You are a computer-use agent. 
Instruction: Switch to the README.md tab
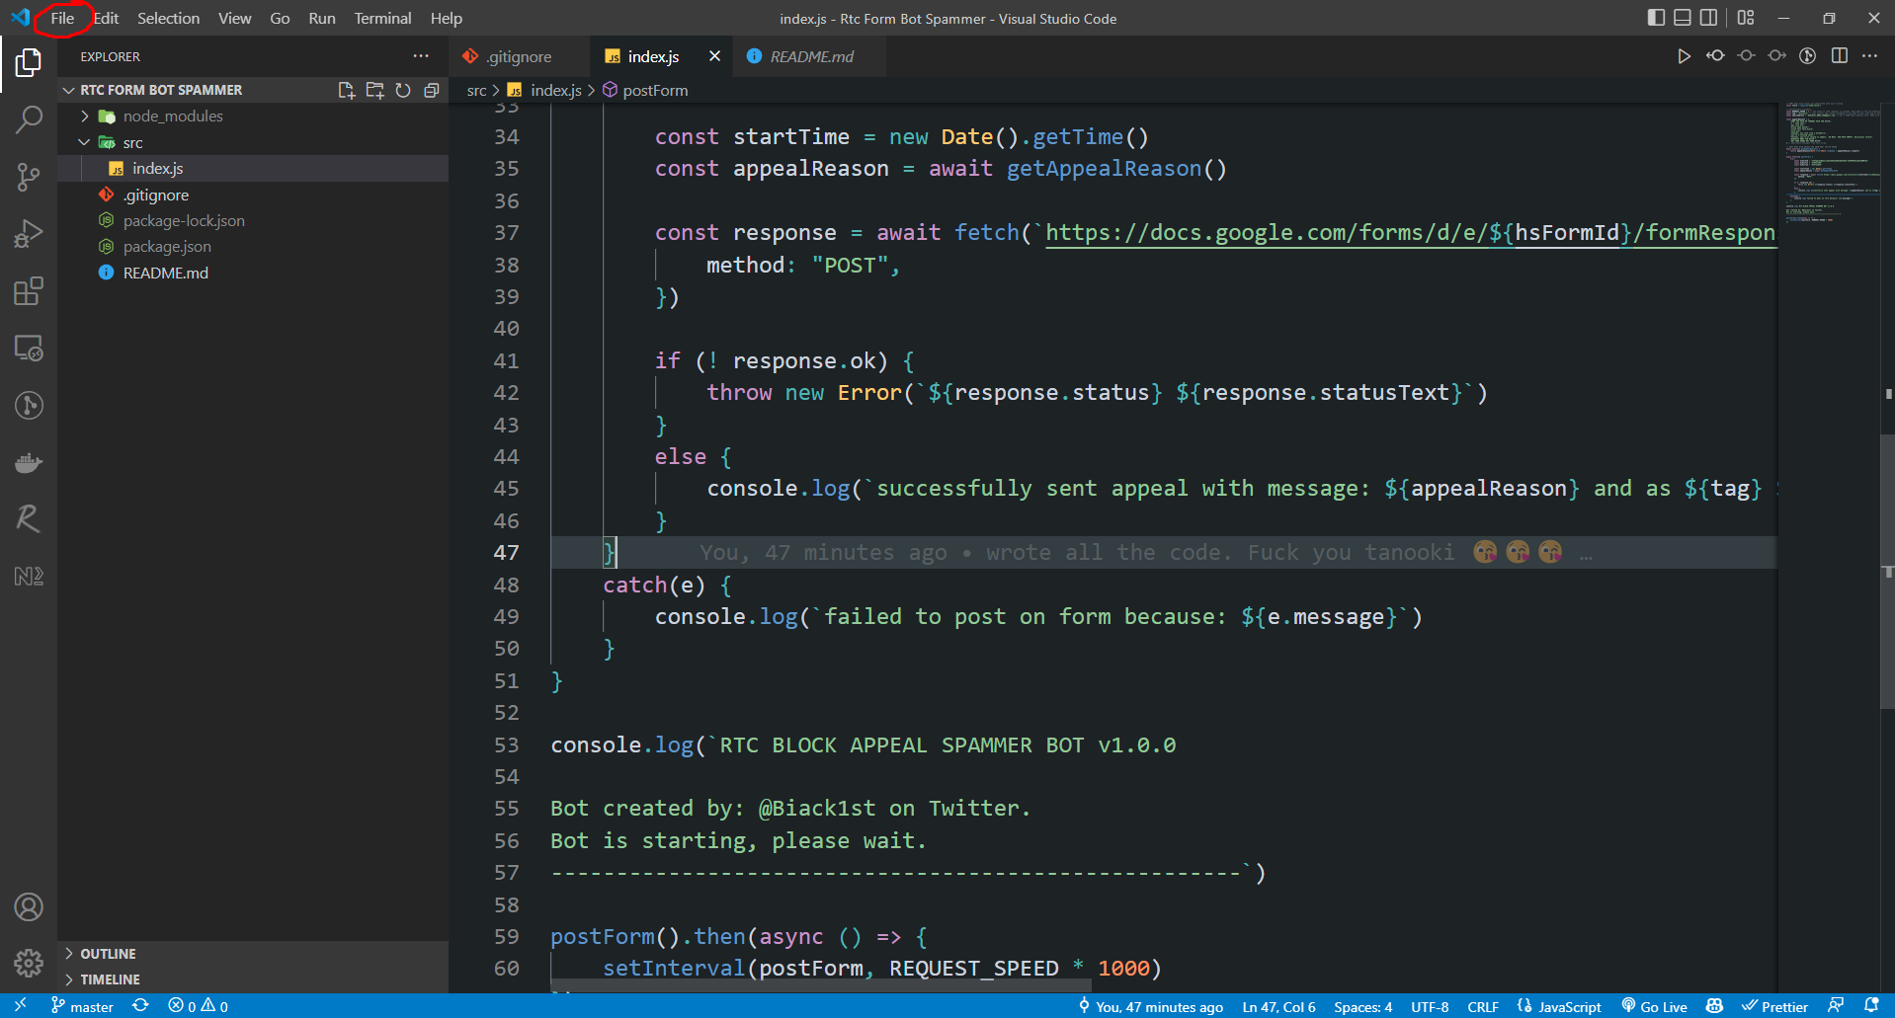[810, 56]
